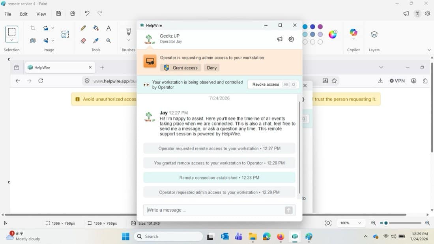This screenshot has width=434, height=244.
Task: Click the Paint zoom slider handle
Action: [386, 223]
